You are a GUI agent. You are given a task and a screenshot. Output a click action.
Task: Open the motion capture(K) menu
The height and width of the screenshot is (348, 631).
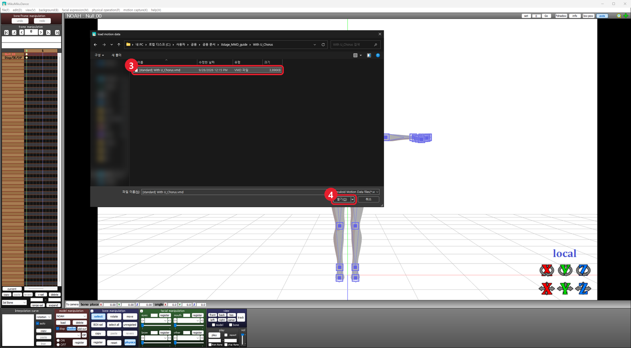(x=135, y=10)
